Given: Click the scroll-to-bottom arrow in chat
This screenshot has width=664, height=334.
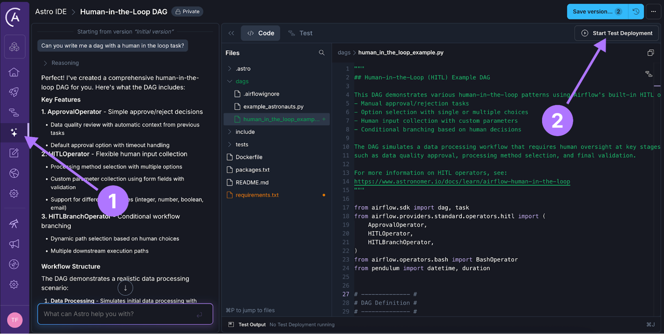Looking at the screenshot, I should (125, 288).
